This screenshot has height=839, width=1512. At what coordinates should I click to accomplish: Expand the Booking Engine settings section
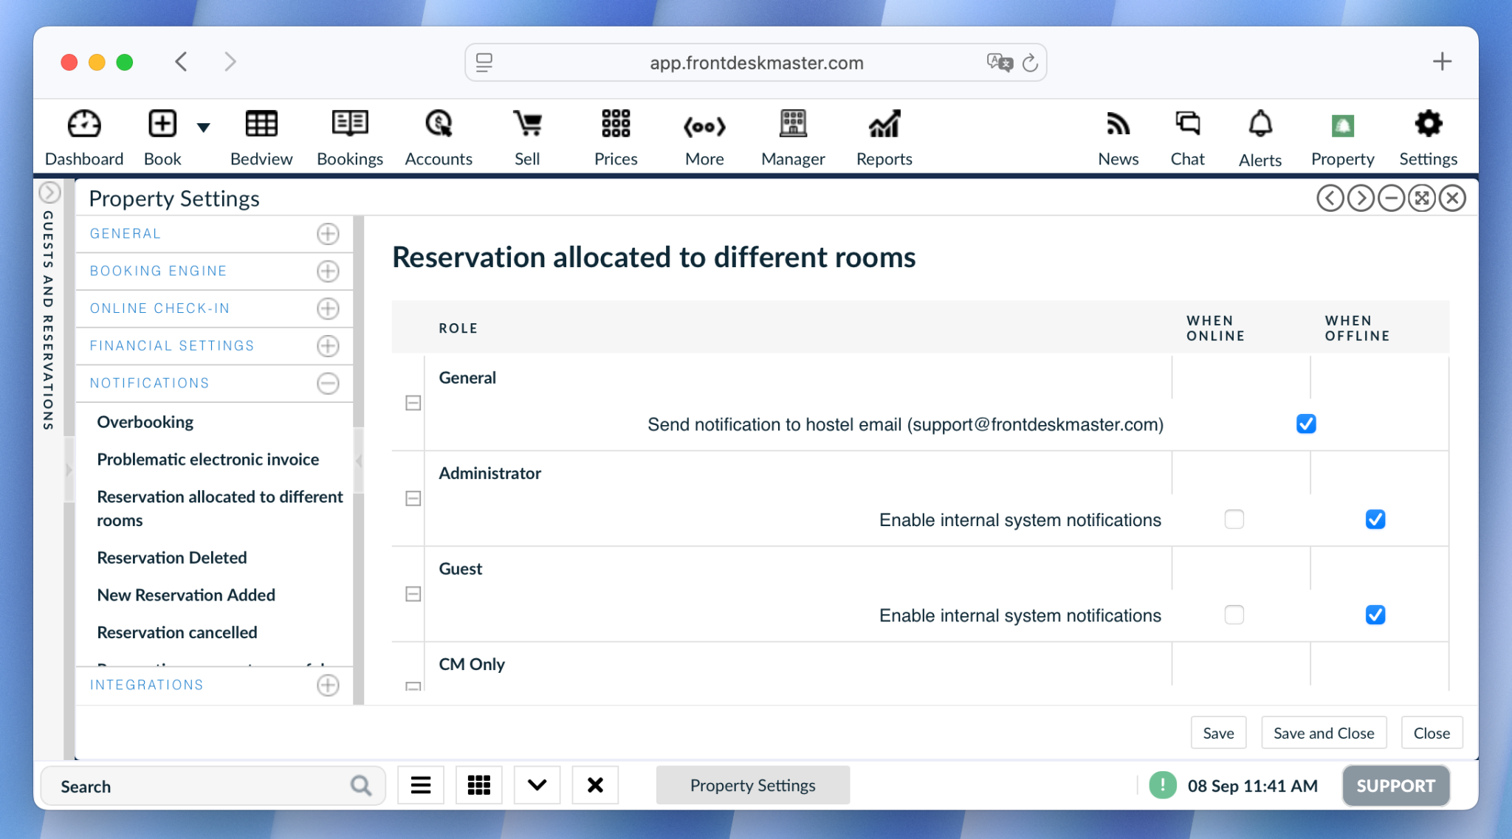click(x=328, y=271)
